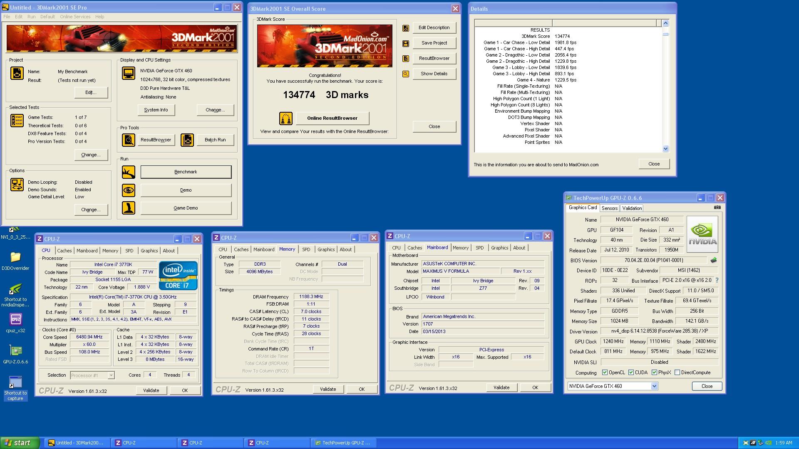Open the Default menu in 3DMark2001
The image size is (799, 449).
[x=47, y=17]
